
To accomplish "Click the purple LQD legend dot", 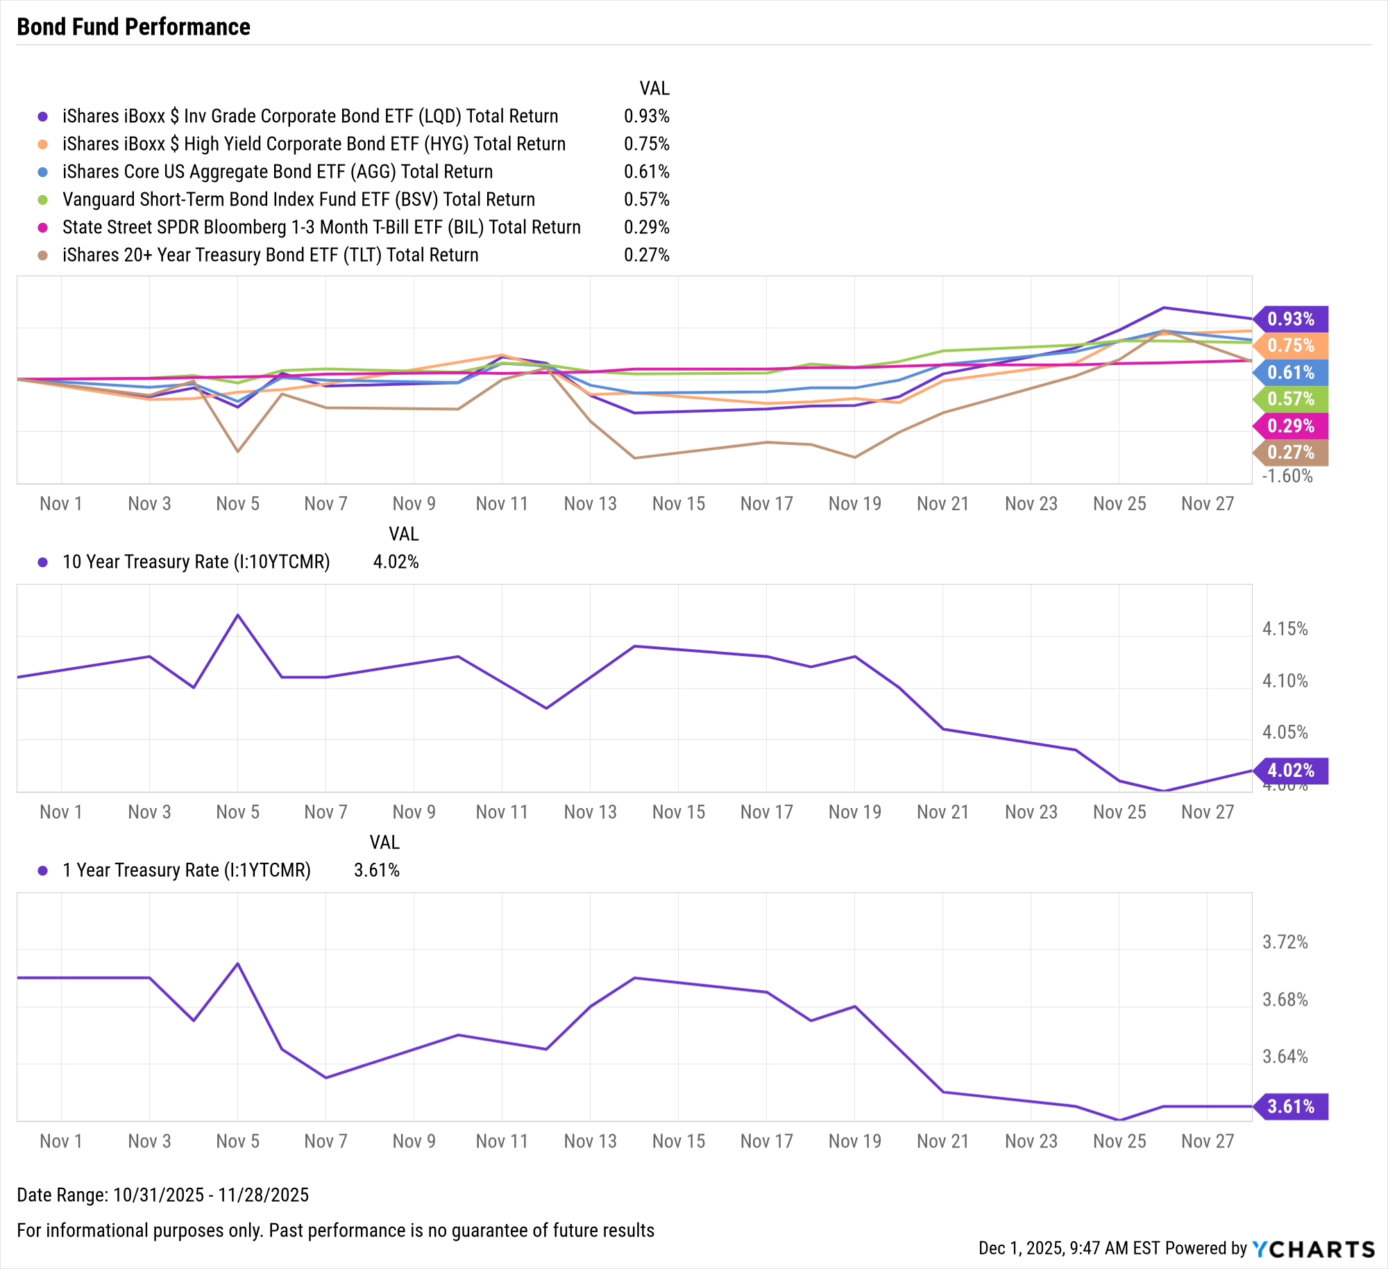I will coord(43,117).
